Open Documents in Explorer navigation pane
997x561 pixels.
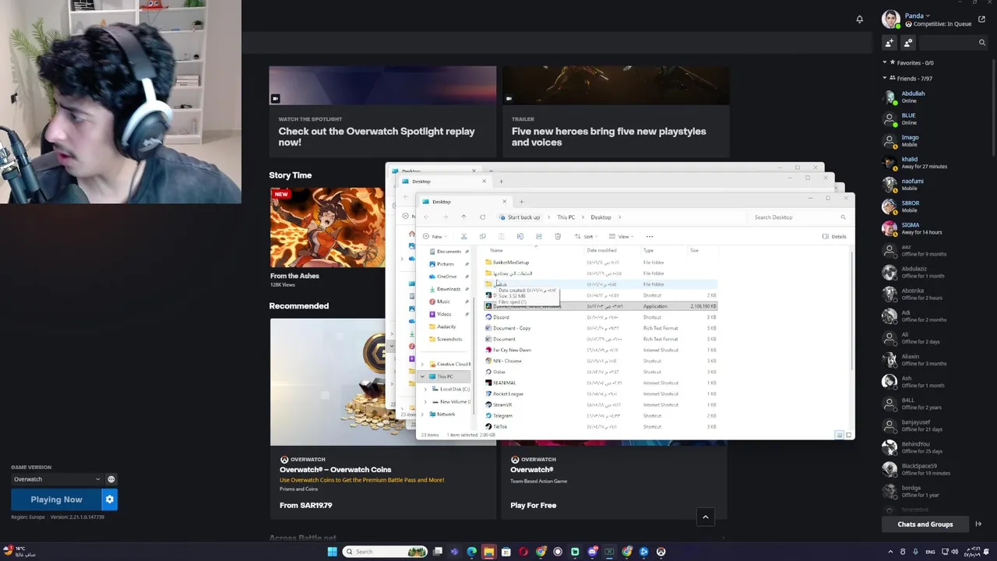tap(449, 251)
